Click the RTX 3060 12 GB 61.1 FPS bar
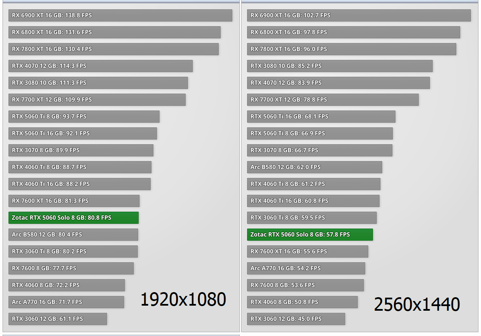481x336 pixels. tap(58, 319)
